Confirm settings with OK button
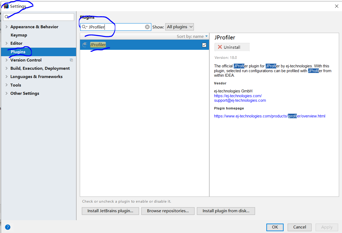The image size is (342, 233). [275, 227]
